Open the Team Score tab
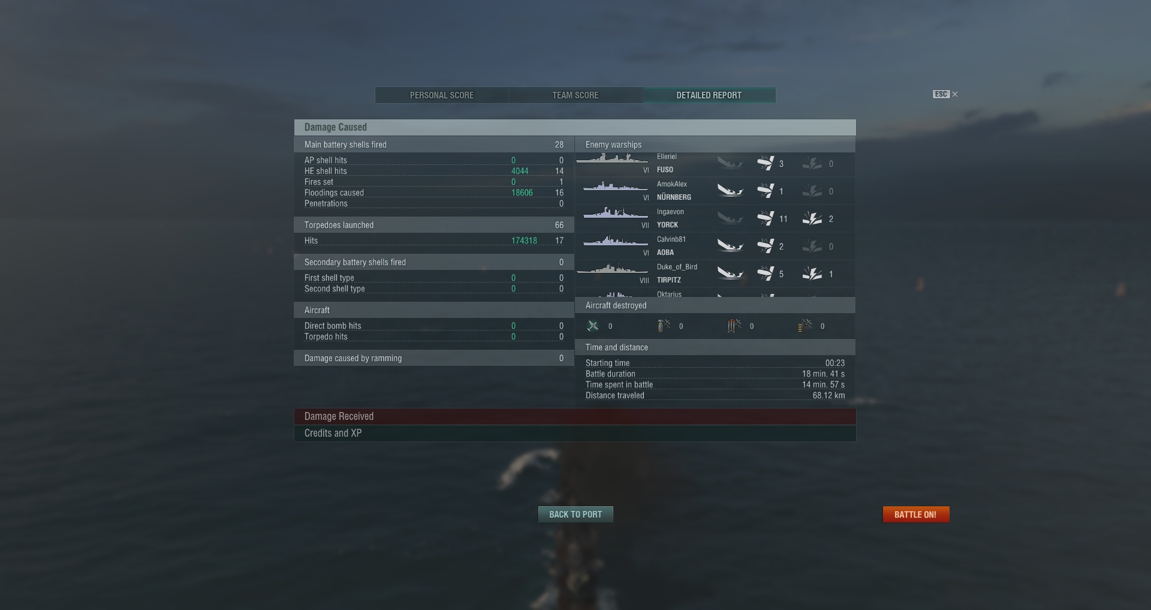This screenshot has width=1151, height=610. [x=575, y=95]
